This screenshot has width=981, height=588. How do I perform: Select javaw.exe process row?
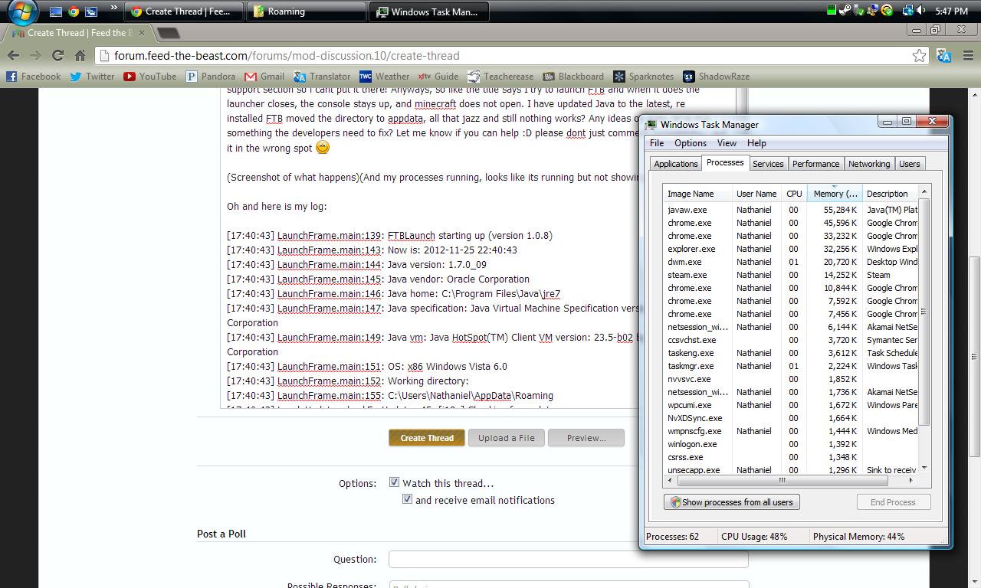point(790,210)
